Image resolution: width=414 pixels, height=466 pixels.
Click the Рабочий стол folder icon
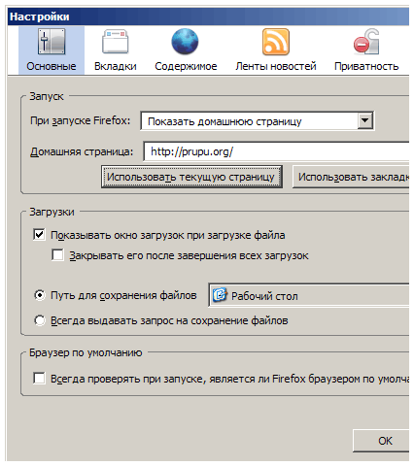[220, 295]
